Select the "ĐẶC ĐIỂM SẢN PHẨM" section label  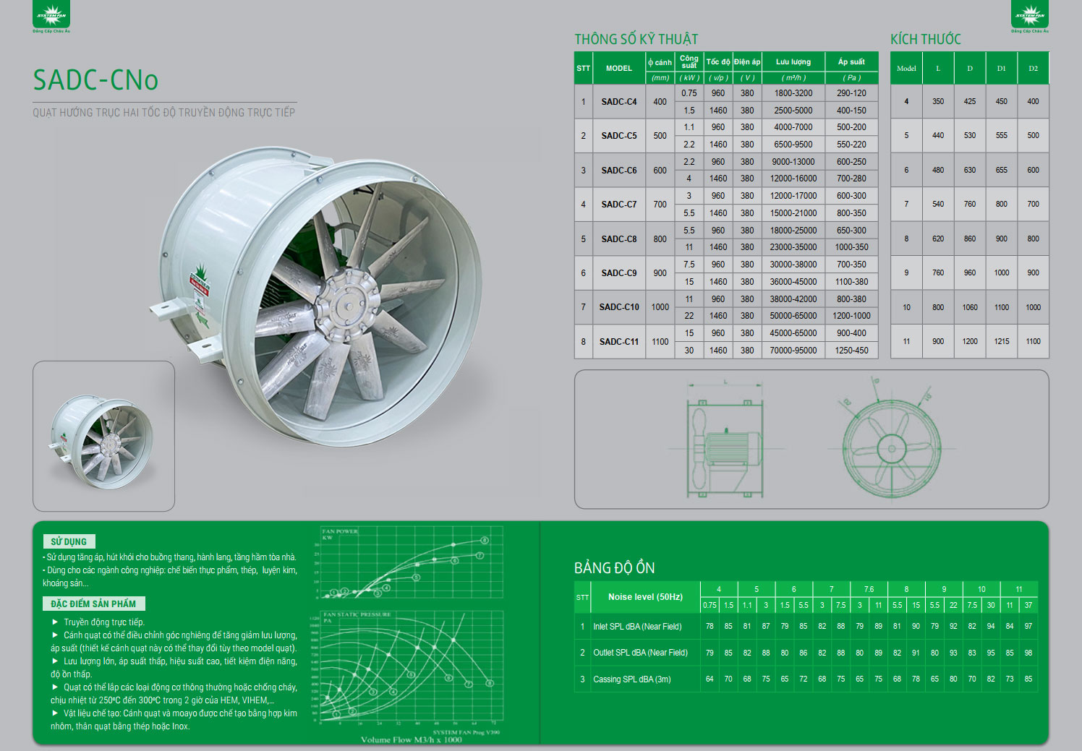pyautogui.click(x=93, y=604)
